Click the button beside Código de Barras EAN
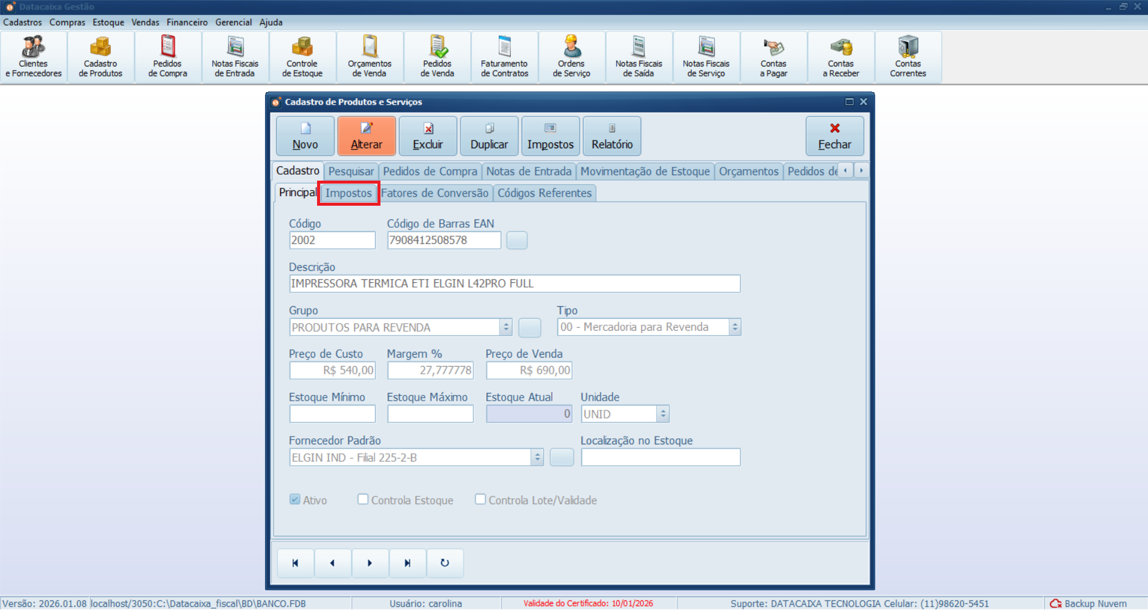Image resolution: width=1148 pixels, height=610 pixels. point(517,240)
